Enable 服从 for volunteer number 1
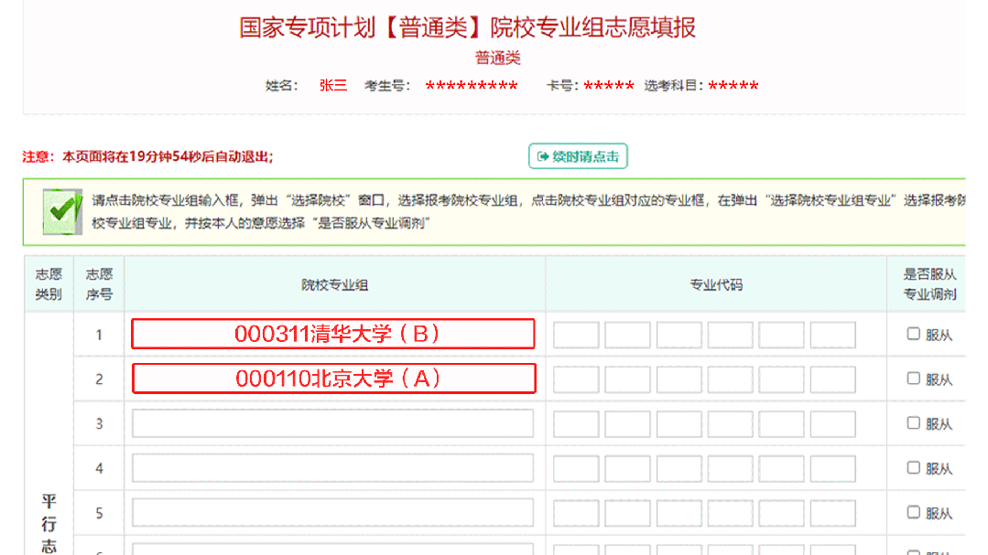The width and height of the screenshot is (988, 555). 913,334
